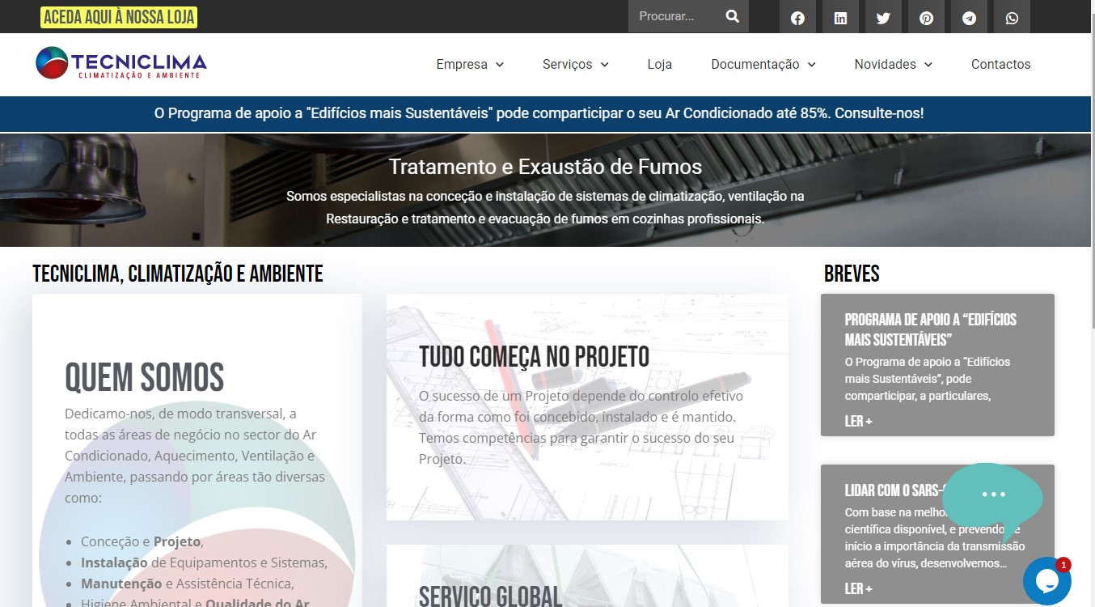Screen dimensions: 1095x607
Task: Expand the Empresa dropdown menu
Action: (470, 64)
